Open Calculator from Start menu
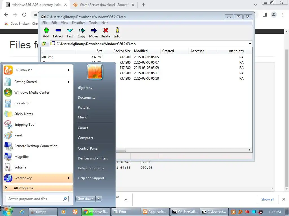The height and width of the screenshot is (216, 289). coord(38,103)
